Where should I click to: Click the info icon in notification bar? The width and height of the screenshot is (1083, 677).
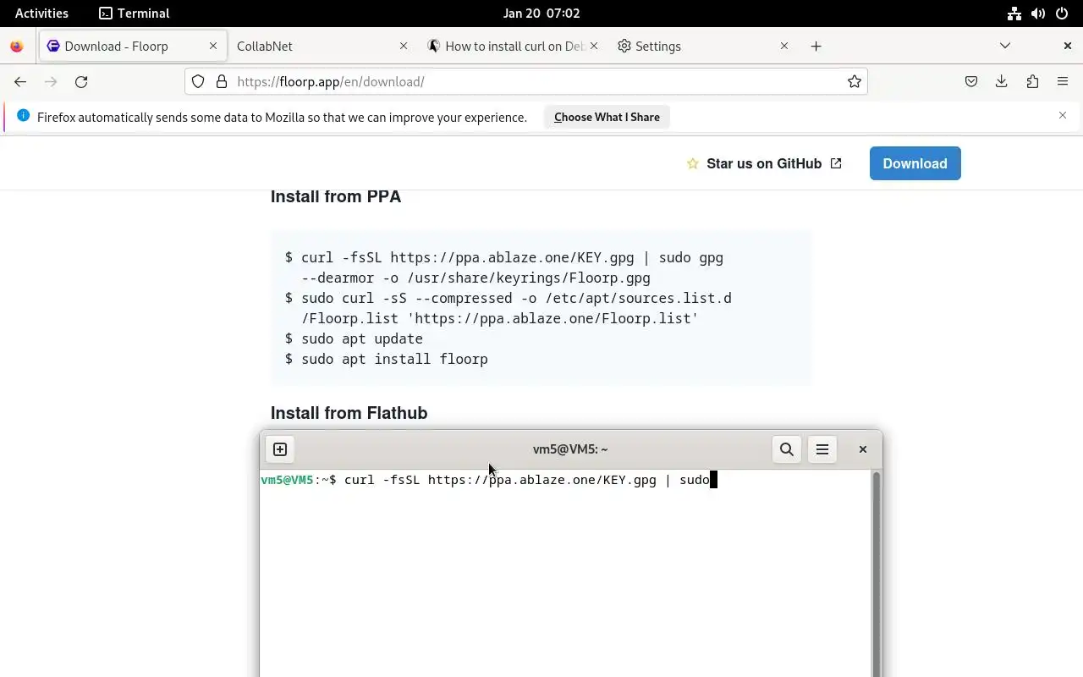point(23,116)
